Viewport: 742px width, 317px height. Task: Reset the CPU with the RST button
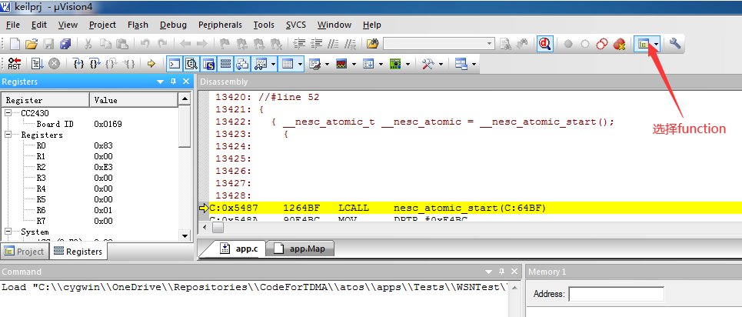point(15,64)
